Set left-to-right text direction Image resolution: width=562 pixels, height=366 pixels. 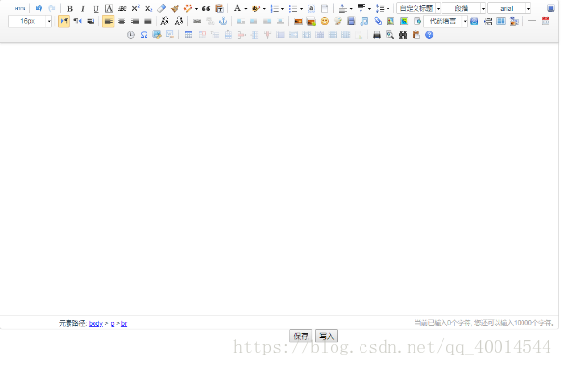pyautogui.click(x=64, y=21)
